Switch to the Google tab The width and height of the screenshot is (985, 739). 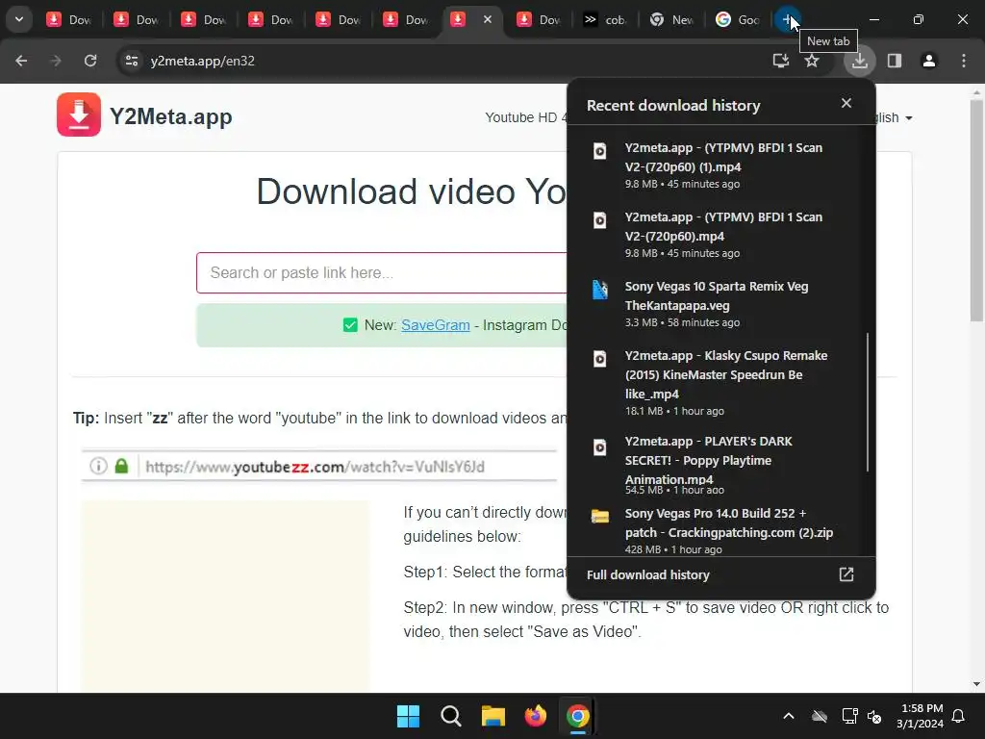point(738,19)
